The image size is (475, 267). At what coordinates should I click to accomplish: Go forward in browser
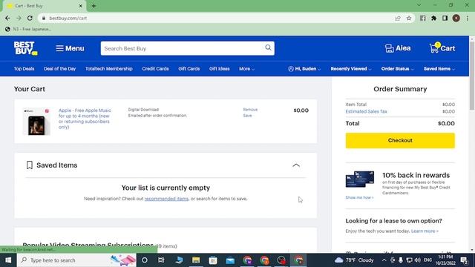[x=19, y=18]
